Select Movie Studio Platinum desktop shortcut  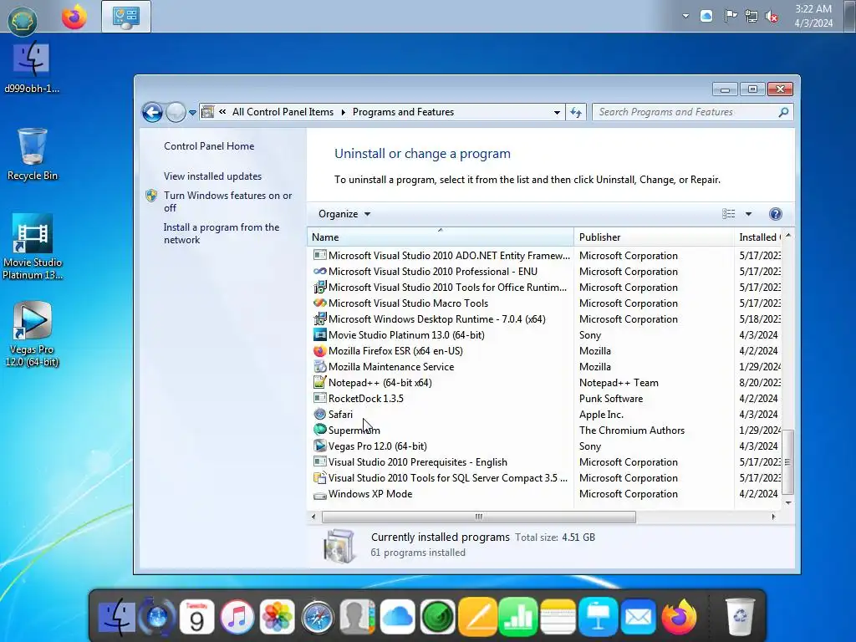pyautogui.click(x=33, y=247)
